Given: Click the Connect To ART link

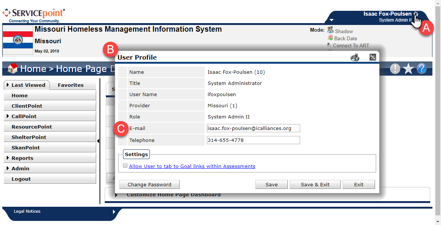Looking at the screenshot, I should 351,45.
